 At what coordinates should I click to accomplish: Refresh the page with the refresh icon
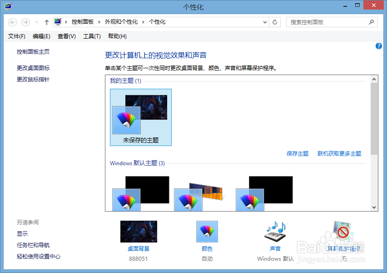[275, 22]
